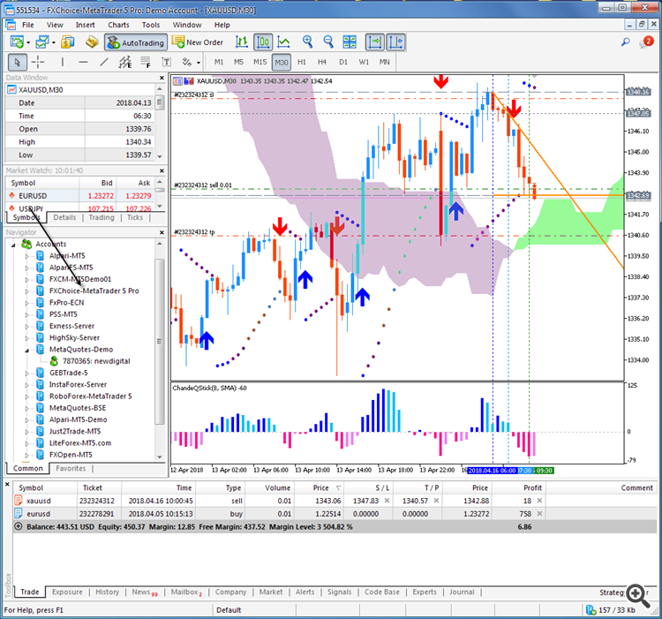The height and width of the screenshot is (619, 662).
Task: Close the eurusd buy position
Action: tap(539, 514)
